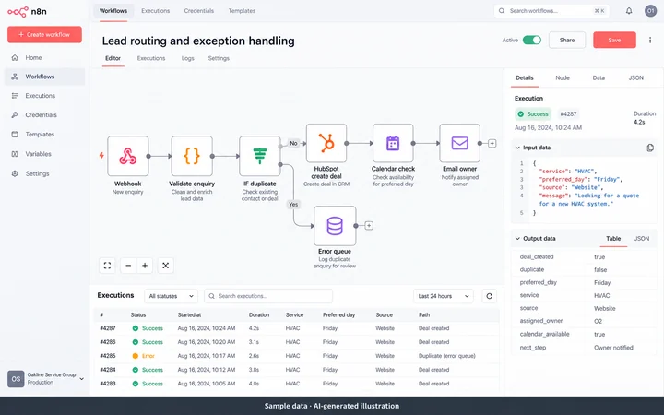
Task: Open Home in the sidebar
Action: [44, 57]
